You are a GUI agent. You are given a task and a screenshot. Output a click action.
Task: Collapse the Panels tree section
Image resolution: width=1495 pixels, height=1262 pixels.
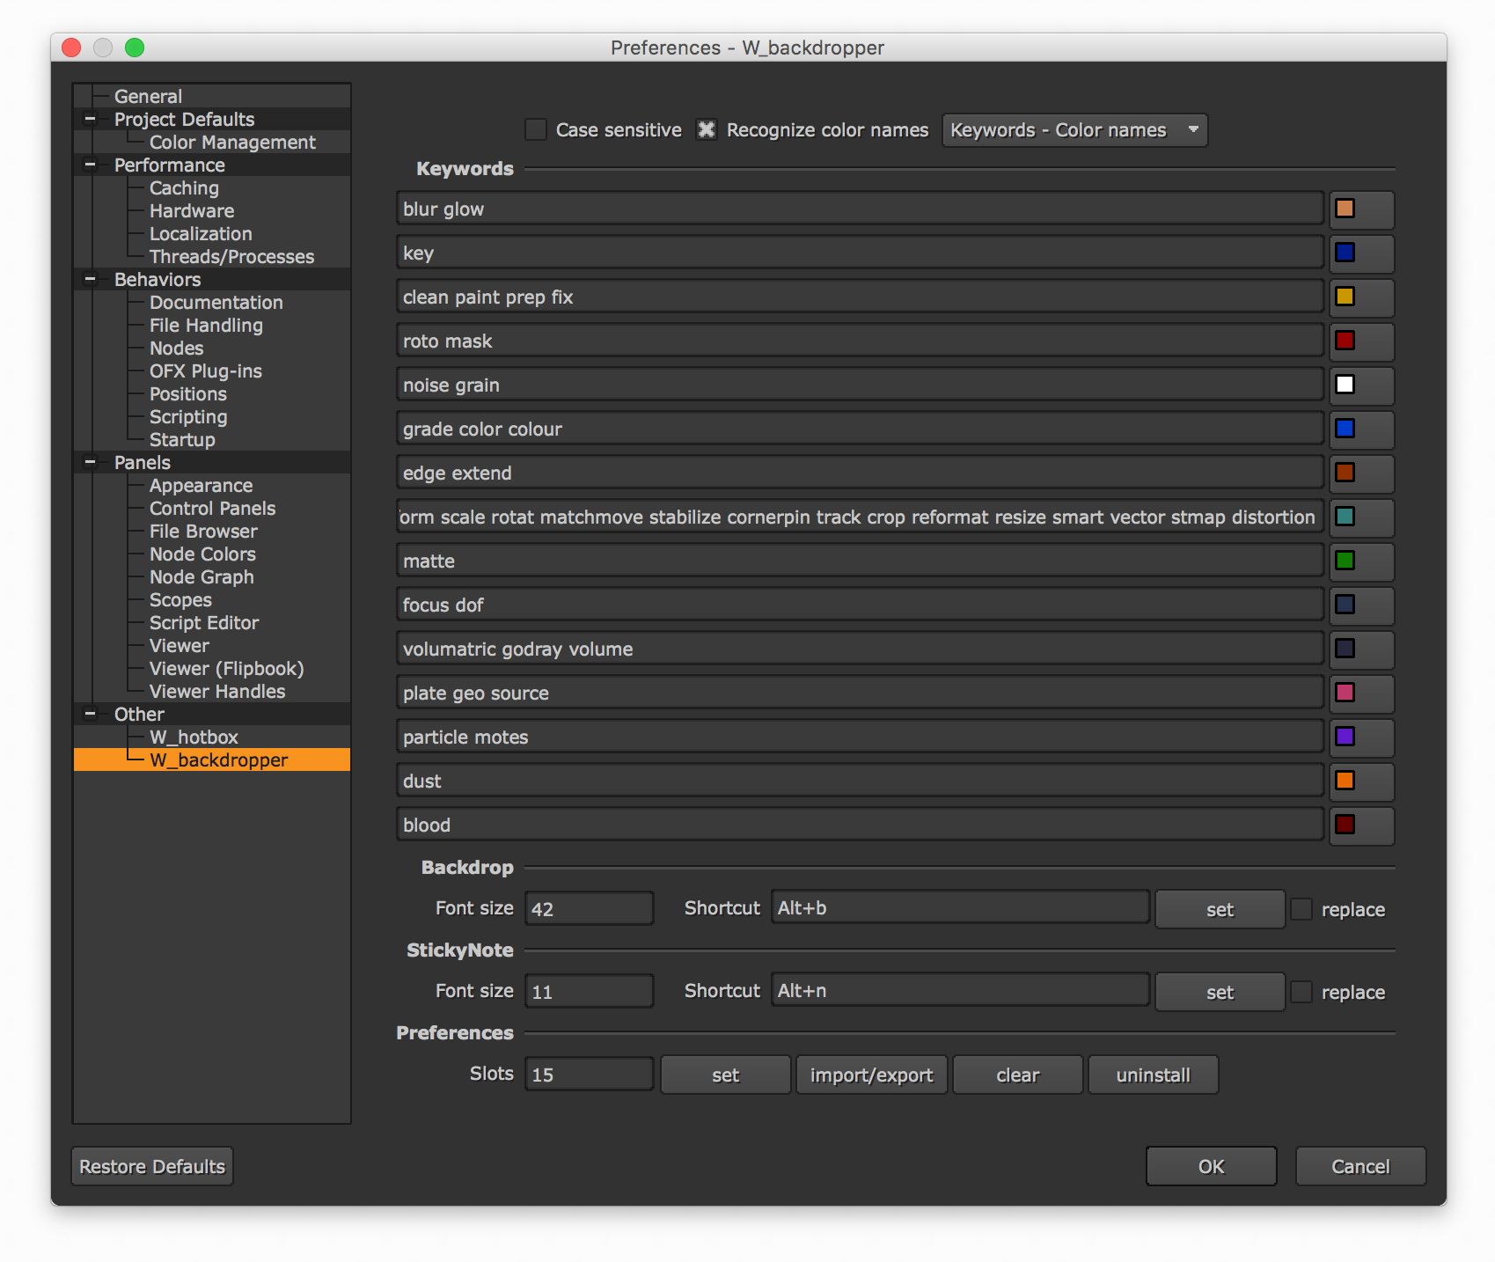(x=90, y=462)
